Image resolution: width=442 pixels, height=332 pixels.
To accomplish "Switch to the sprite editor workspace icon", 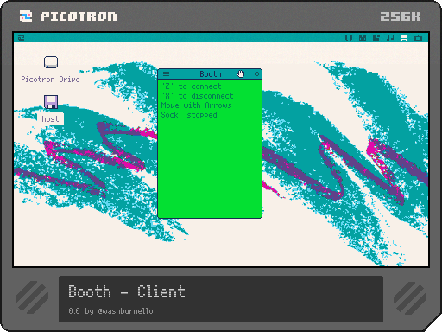I will click(x=363, y=37).
